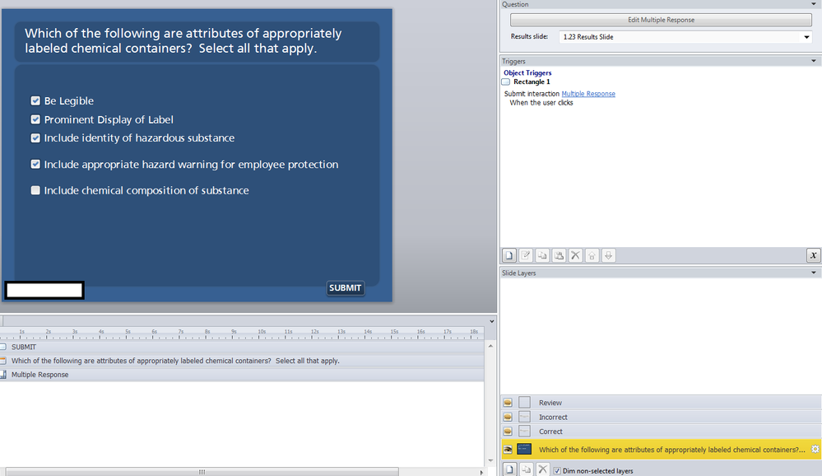Select the white rectangle on slide
822x476 pixels.
(44, 290)
